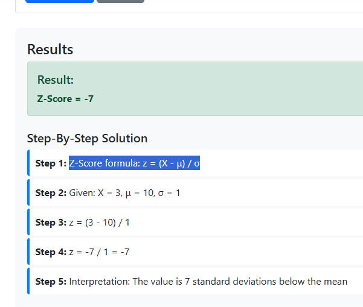Click the Results heading
363x307 pixels.
click(50, 49)
